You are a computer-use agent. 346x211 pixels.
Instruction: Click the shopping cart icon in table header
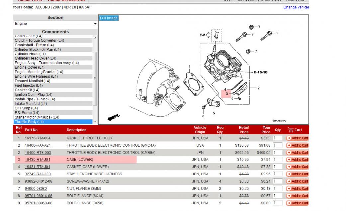click(291, 130)
